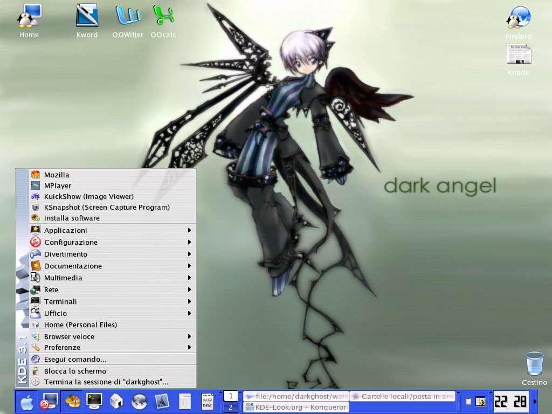Screen dimensions: 552x414
Task: Click the calendar alarm tray icon
Action: (x=480, y=401)
